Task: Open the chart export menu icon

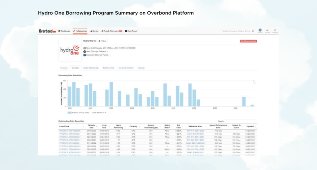Action: [254, 81]
